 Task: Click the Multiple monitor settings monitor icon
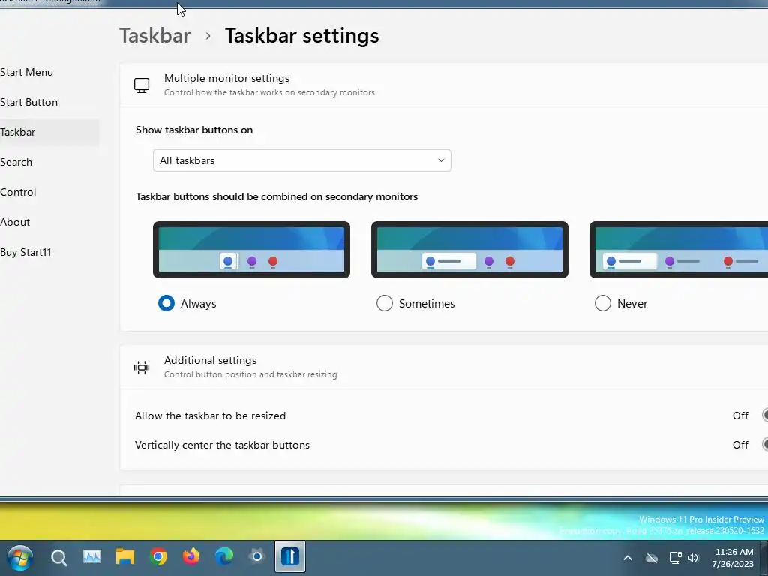click(142, 85)
